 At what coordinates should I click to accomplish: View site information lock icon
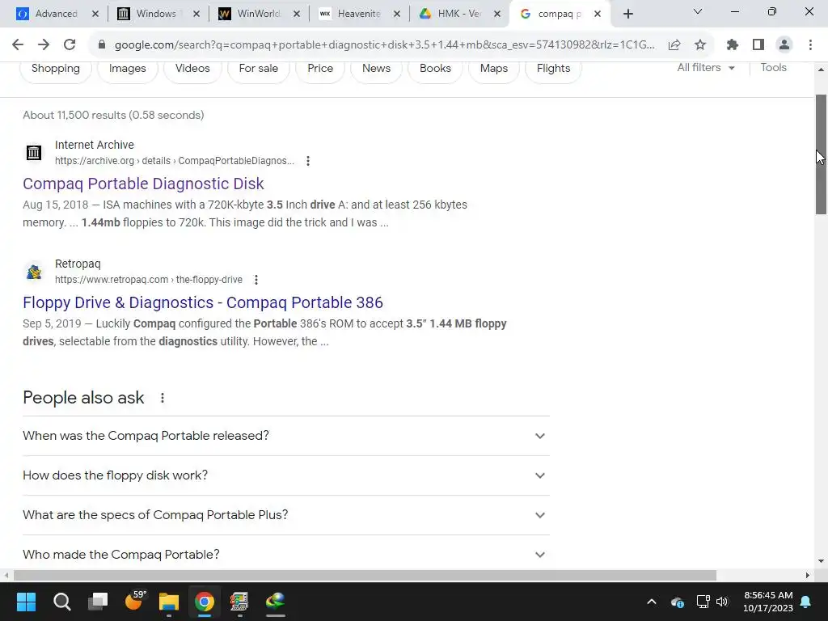pos(102,45)
